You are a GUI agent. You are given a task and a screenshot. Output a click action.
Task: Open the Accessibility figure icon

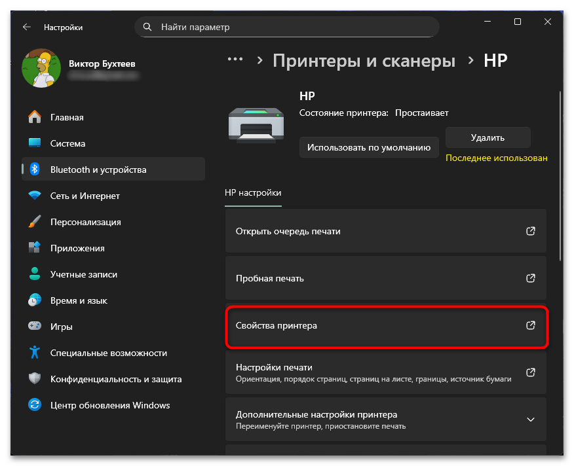(x=35, y=352)
